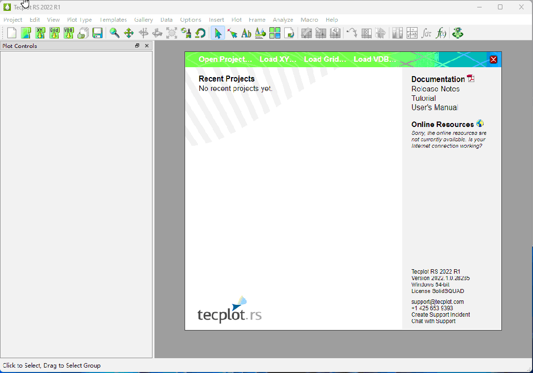Image resolution: width=533 pixels, height=373 pixels.
Task: Click the Open Project green folder icon
Action: coord(26,33)
